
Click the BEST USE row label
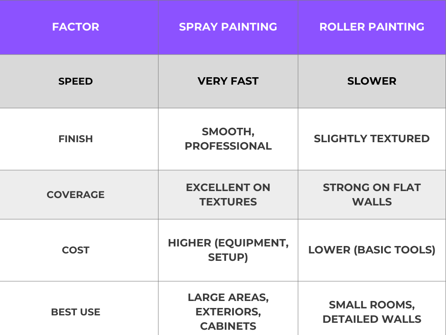coord(75,312)
